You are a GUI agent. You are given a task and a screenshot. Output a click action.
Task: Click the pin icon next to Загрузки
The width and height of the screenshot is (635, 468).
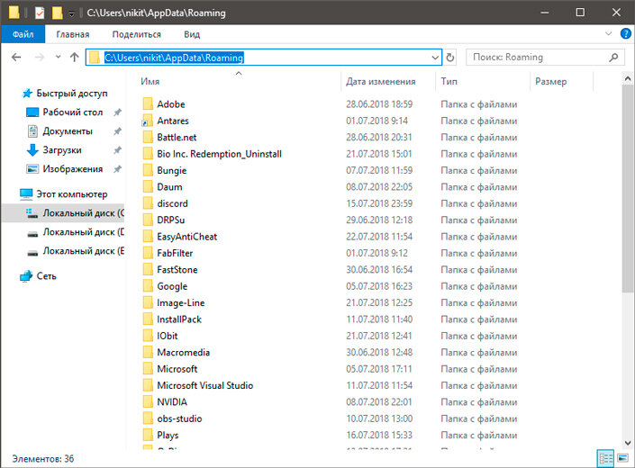(117, 150)
